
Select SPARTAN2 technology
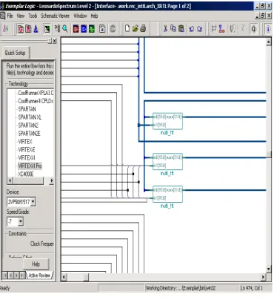(28, 125)
